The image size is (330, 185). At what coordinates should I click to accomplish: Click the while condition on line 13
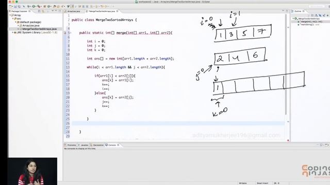point(126,67)
